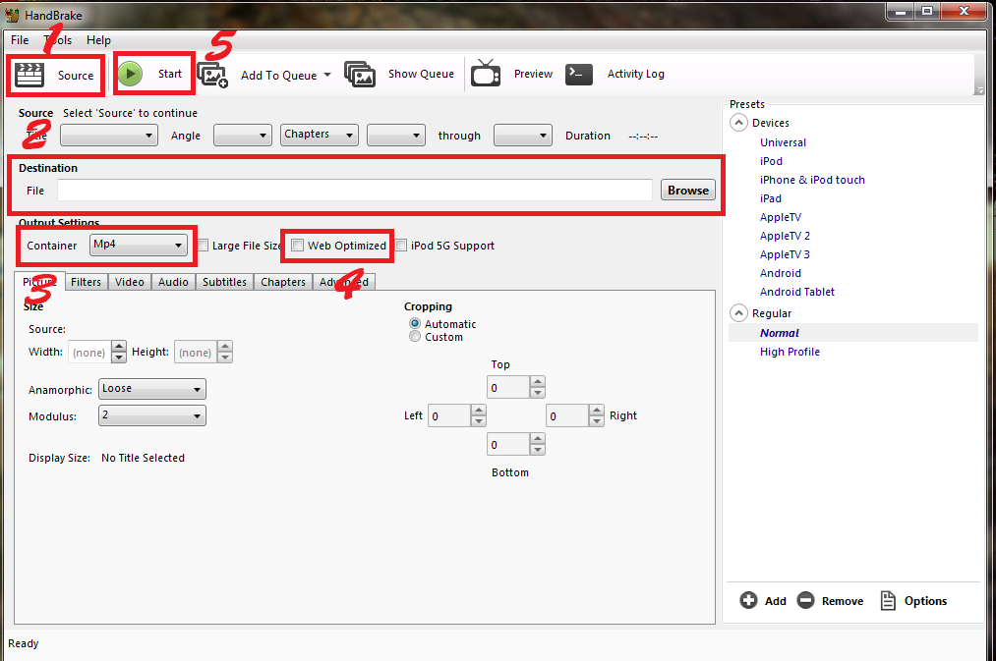The image size is (996, 661).
Task: Open the Container format dropdown
Action: pos(139,245)
